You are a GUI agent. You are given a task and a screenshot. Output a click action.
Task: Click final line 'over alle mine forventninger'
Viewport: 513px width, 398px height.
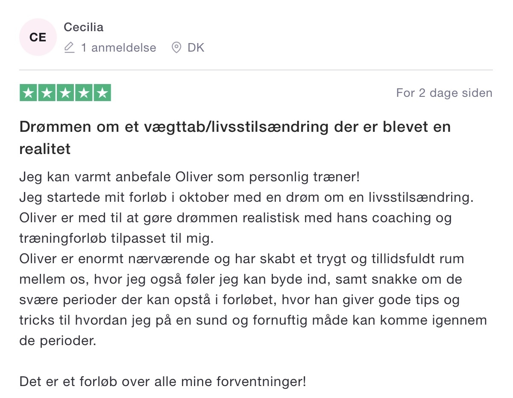coord(163,381)
